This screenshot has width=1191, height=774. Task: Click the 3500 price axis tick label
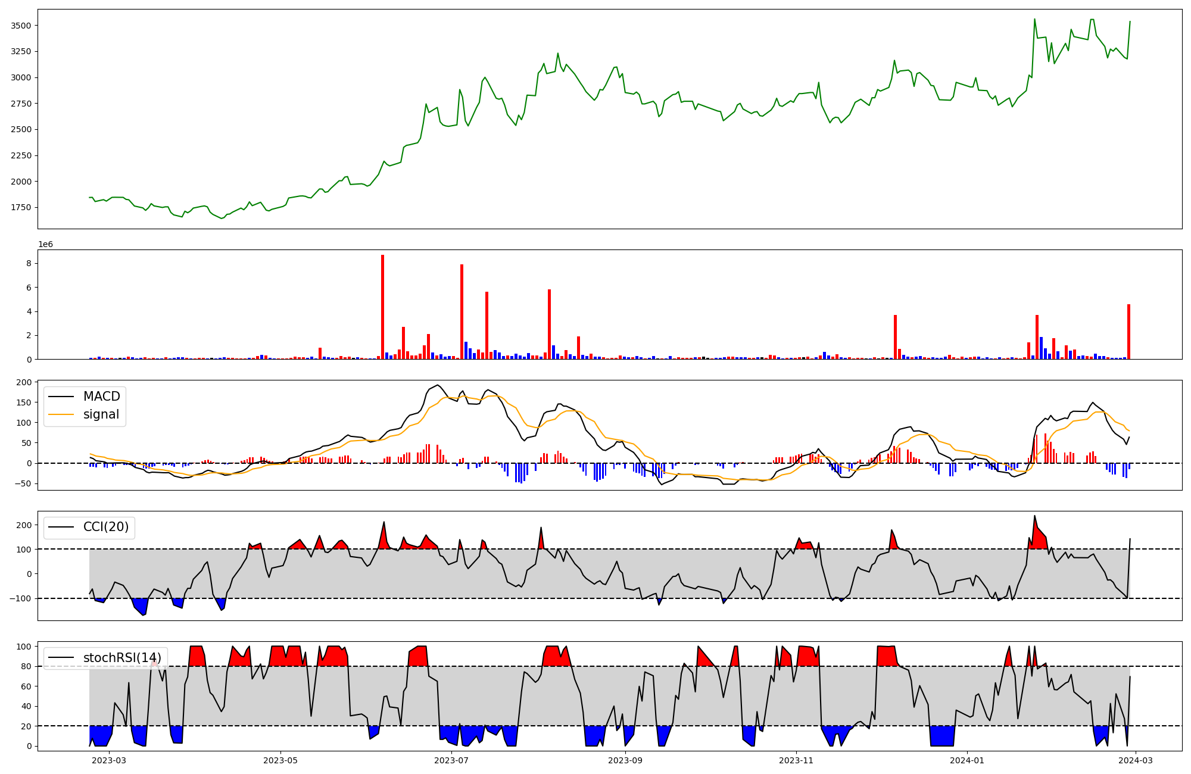(21, 26)
